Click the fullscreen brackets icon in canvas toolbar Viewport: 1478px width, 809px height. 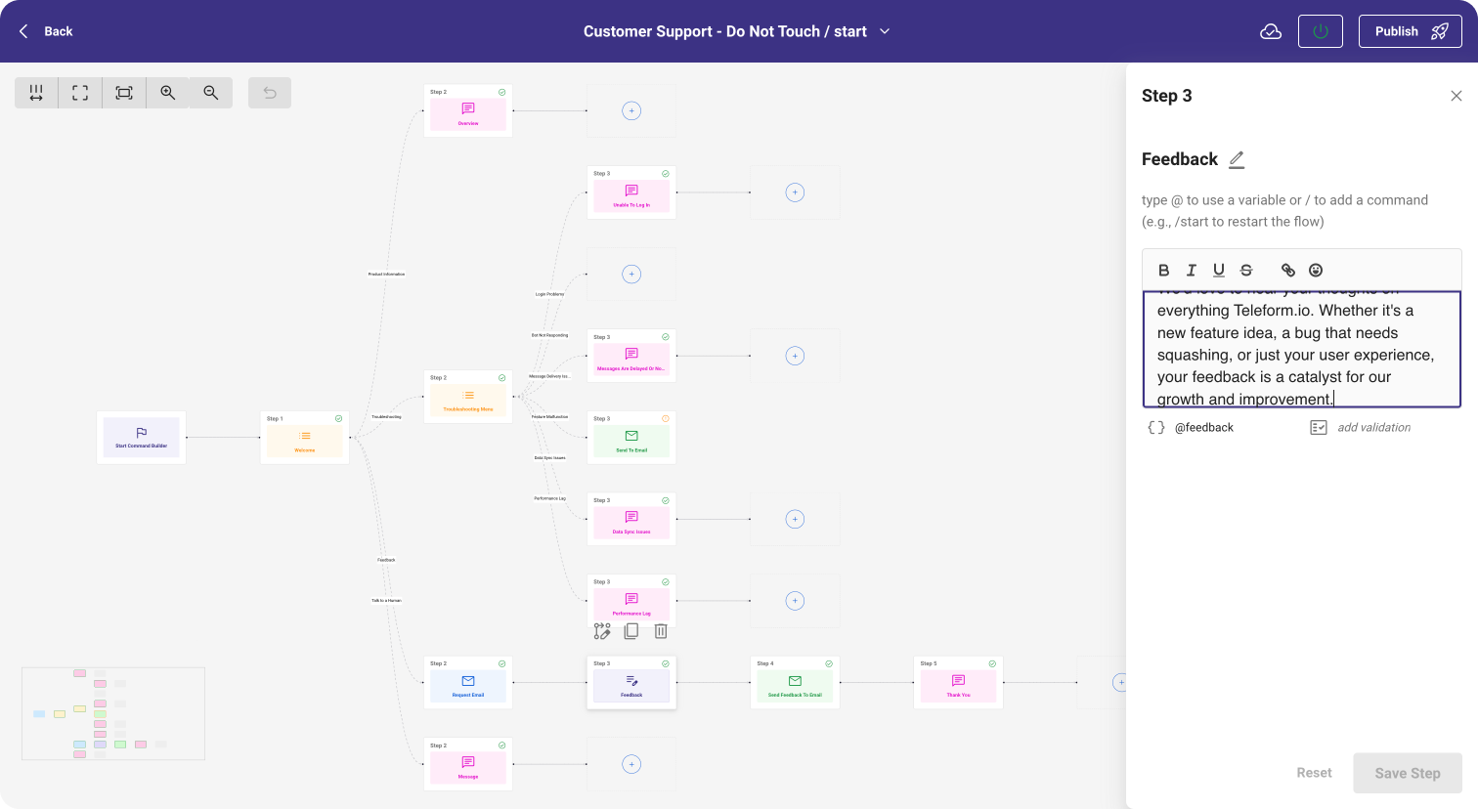(80, 93)
